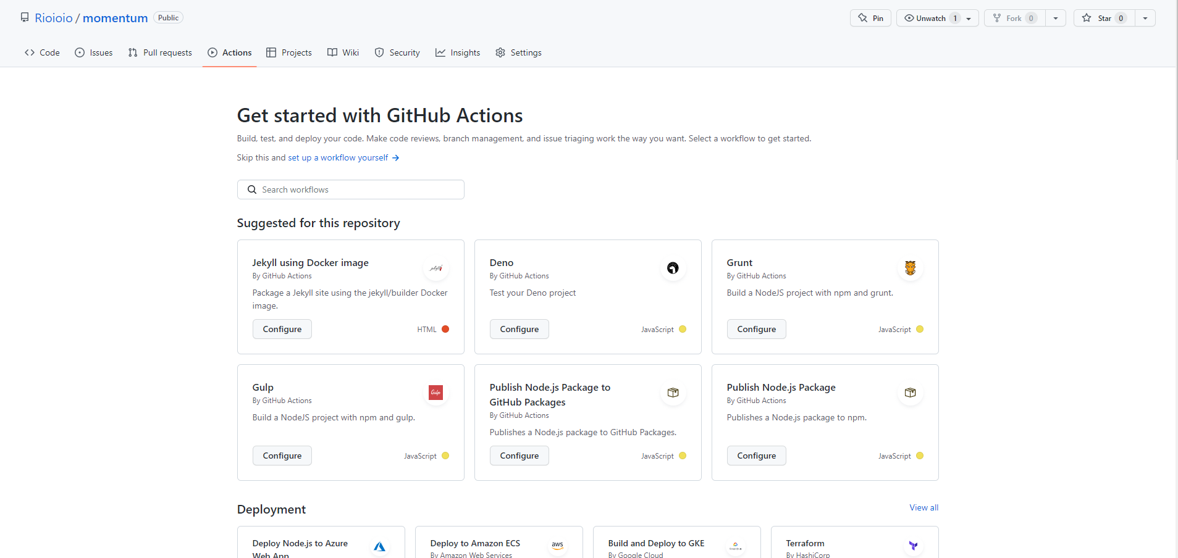This screenshot has width=1178, height=558.
Task: Open the Projects tab
Action: pyautogui.click(x=289, y=52)
